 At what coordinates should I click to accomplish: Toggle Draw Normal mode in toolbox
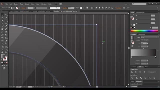coord(2,65)
